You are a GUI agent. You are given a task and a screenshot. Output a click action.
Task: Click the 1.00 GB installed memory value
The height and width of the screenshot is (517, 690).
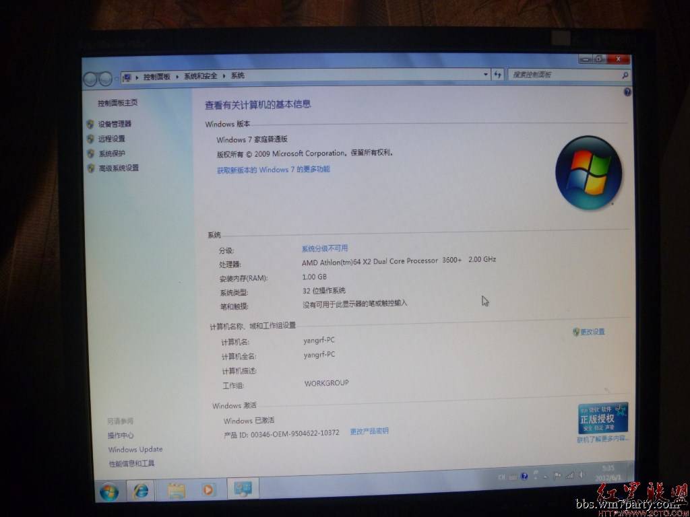[x=314, y=277]
